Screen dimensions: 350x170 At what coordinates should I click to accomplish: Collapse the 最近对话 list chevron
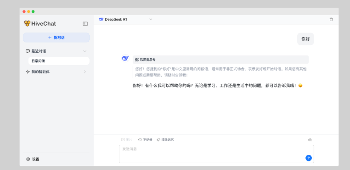pyautogui.click(x=85, y=51)
